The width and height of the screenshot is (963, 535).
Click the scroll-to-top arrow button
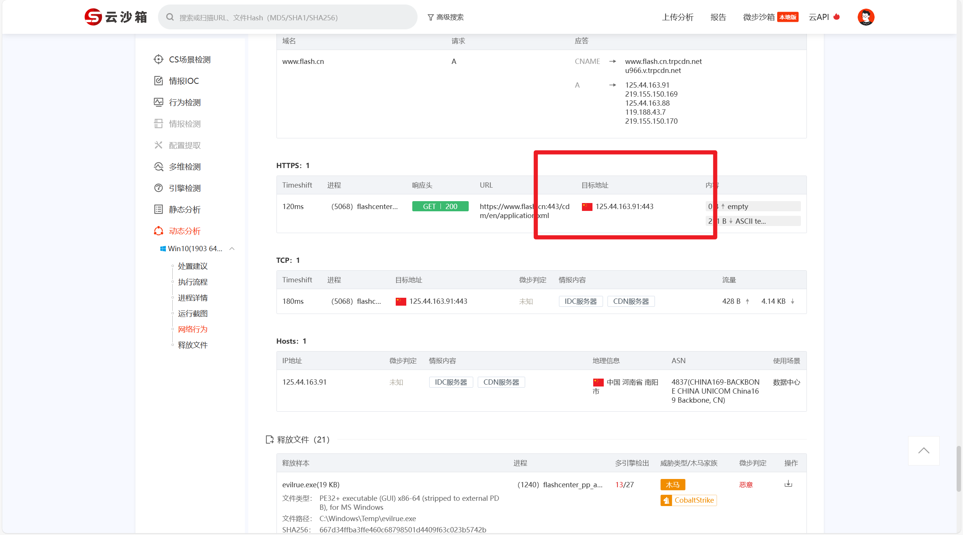pyautogui.click(x=924, y=450)
